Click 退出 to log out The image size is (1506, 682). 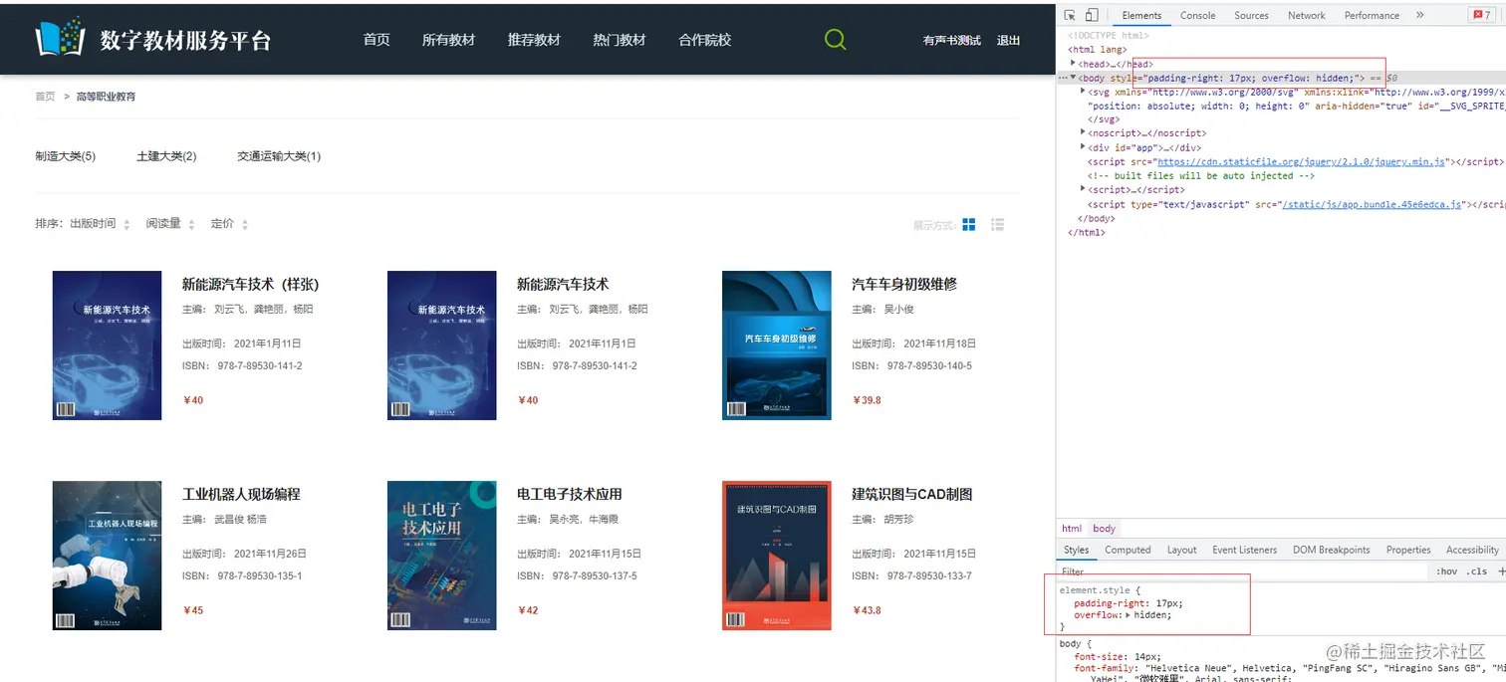[x=1009, y=41]
